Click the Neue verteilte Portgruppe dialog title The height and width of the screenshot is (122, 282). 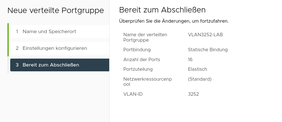[56, 10]
